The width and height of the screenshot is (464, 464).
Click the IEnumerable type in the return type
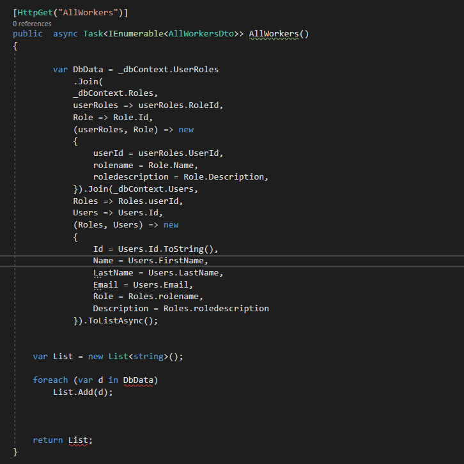[x=136, y=34]
